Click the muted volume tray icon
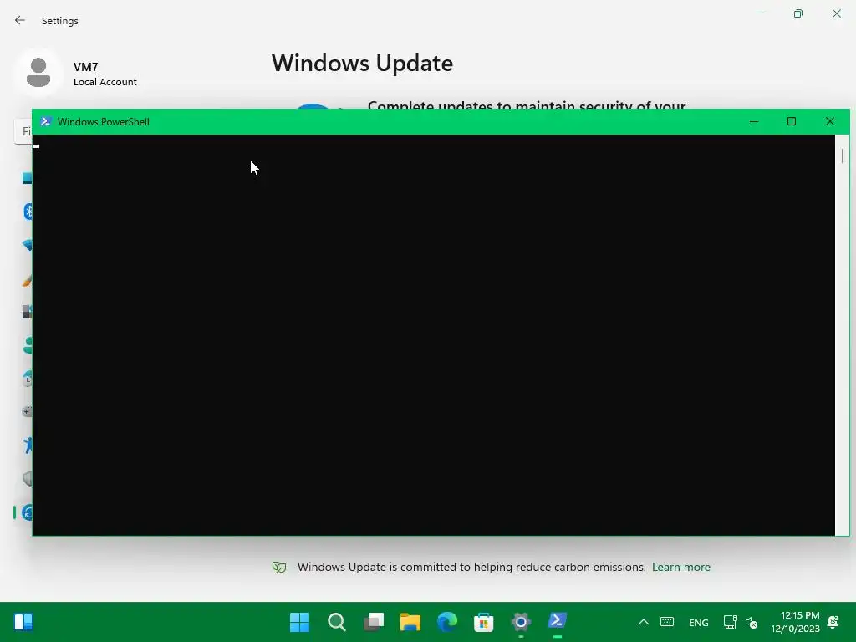Screen dimensions: 856x642 click(x=752, y=622)
